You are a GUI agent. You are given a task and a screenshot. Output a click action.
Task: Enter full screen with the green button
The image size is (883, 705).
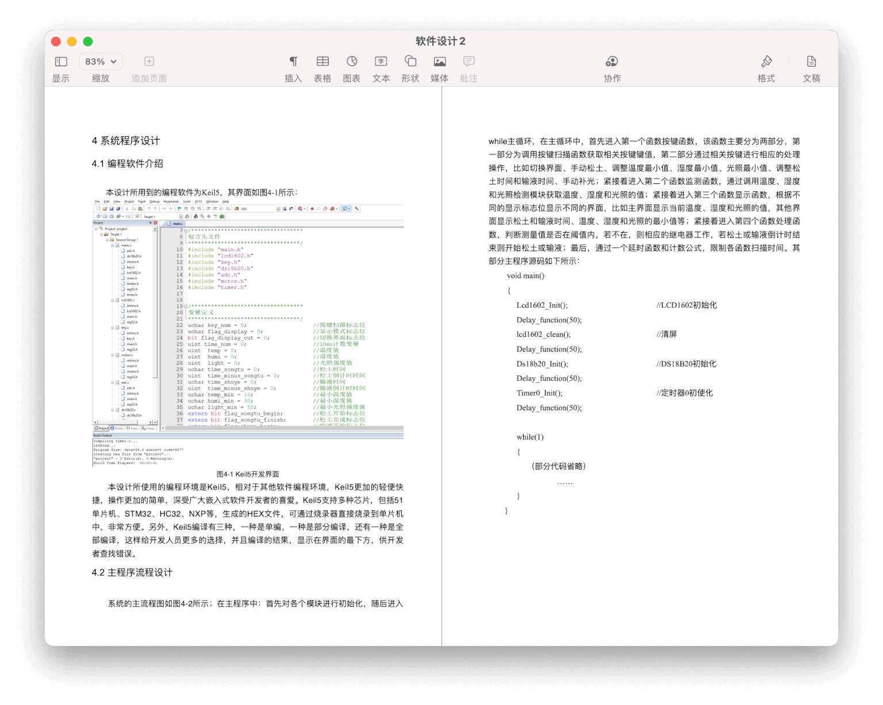(87, 41)
